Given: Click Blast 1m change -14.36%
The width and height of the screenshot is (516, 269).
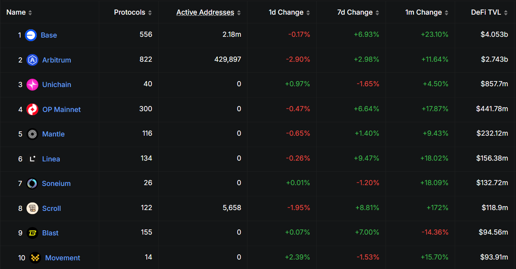Looking at the screenshot, I should [x=435, y=232].
